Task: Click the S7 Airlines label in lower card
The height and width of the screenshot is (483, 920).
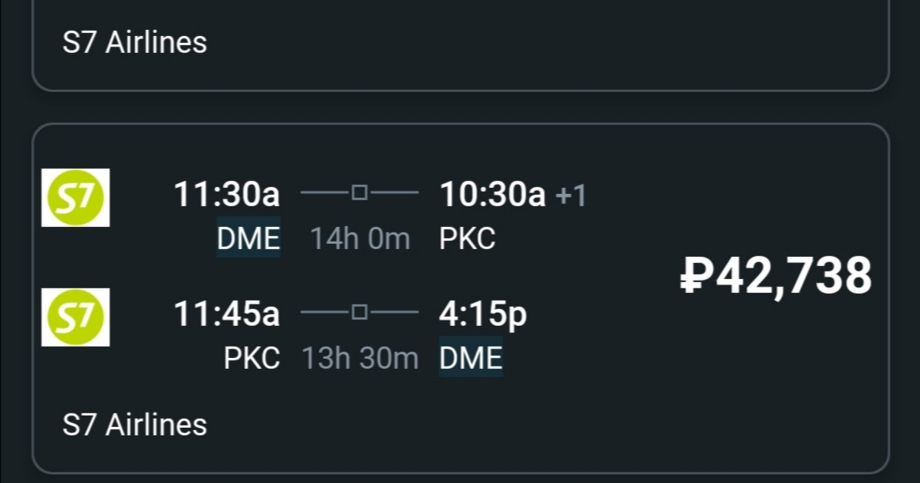Action: [x=135, y=425]
